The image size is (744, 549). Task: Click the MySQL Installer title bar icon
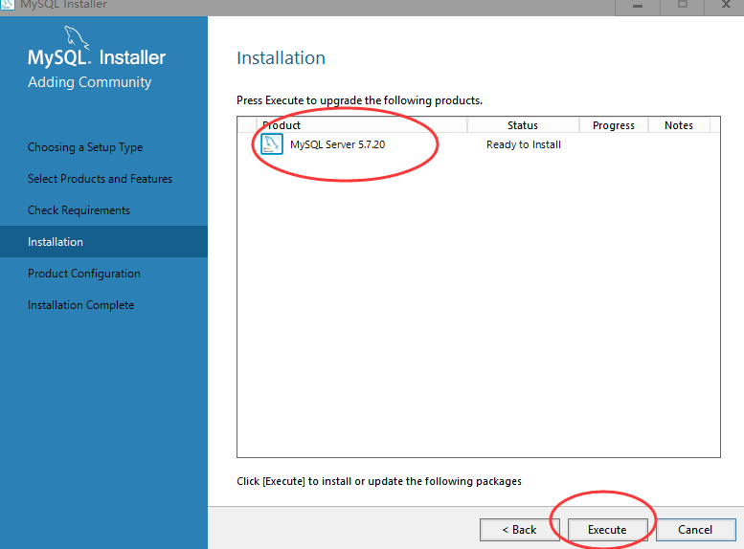click(7, 5)
